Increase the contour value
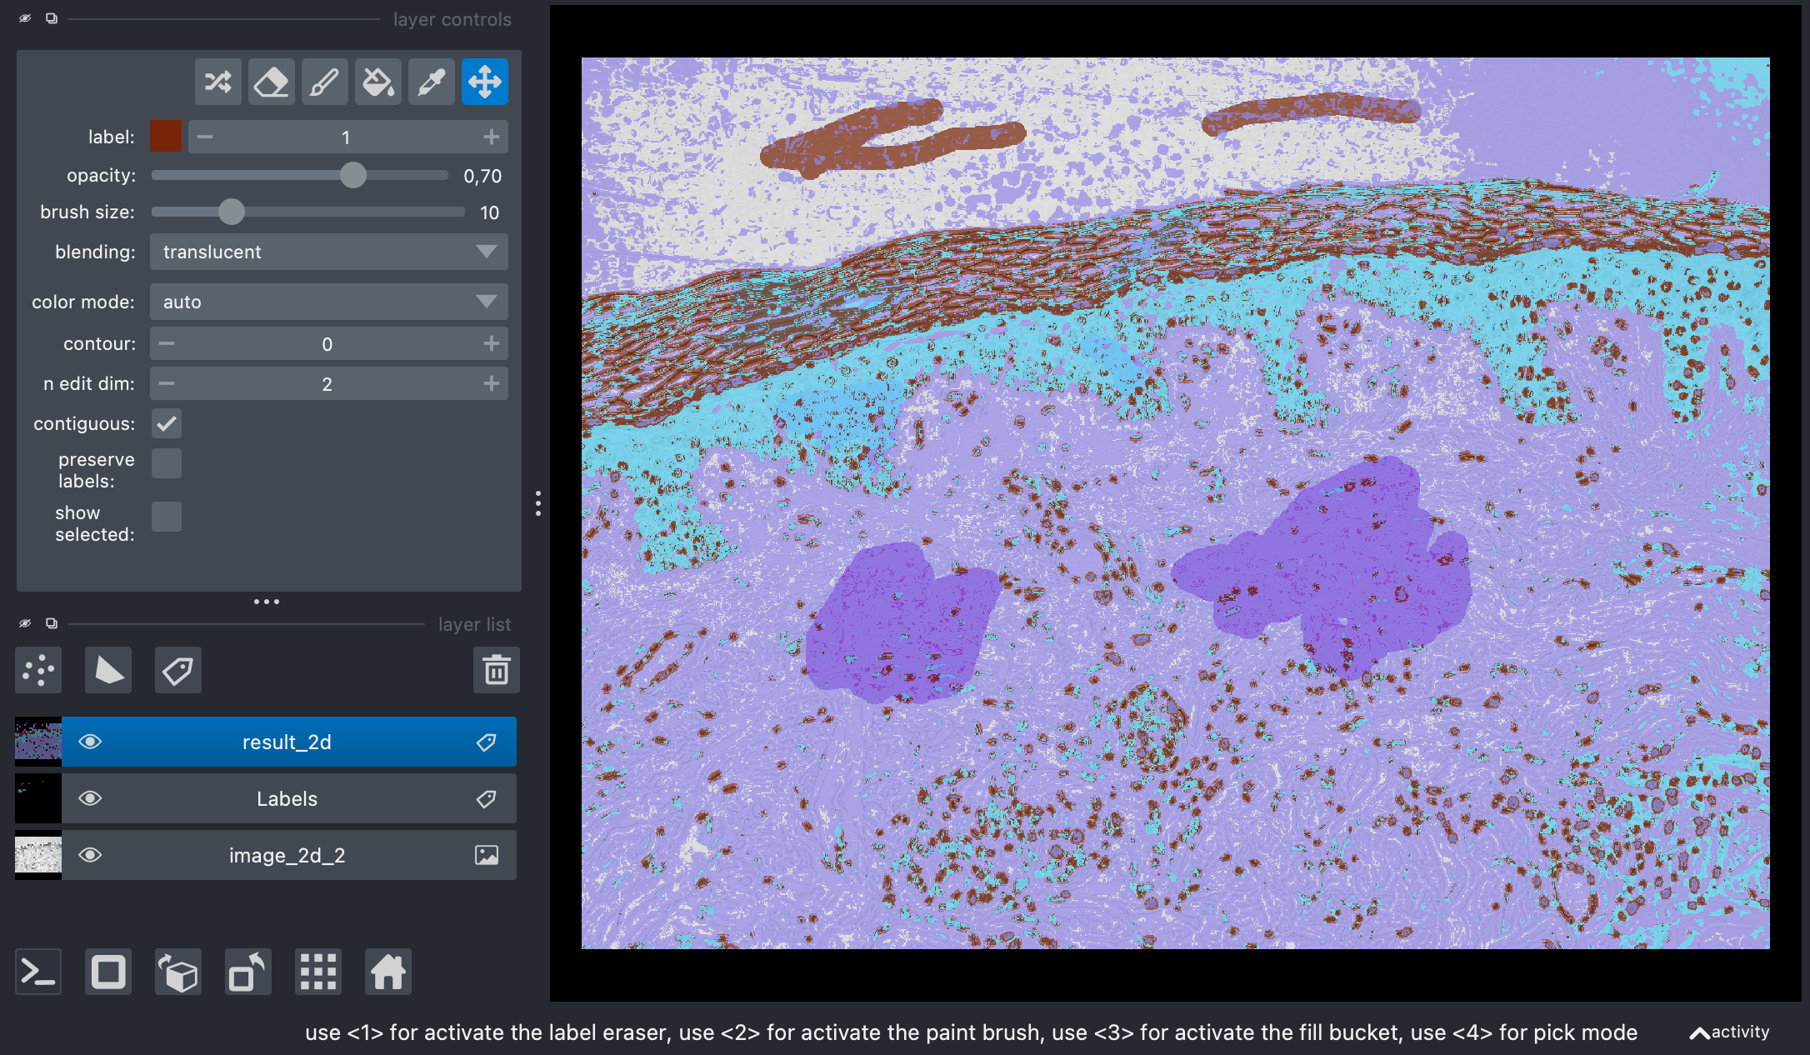Image resolution: width=1810 pixels, height=1055 pixels. [492, 343]
